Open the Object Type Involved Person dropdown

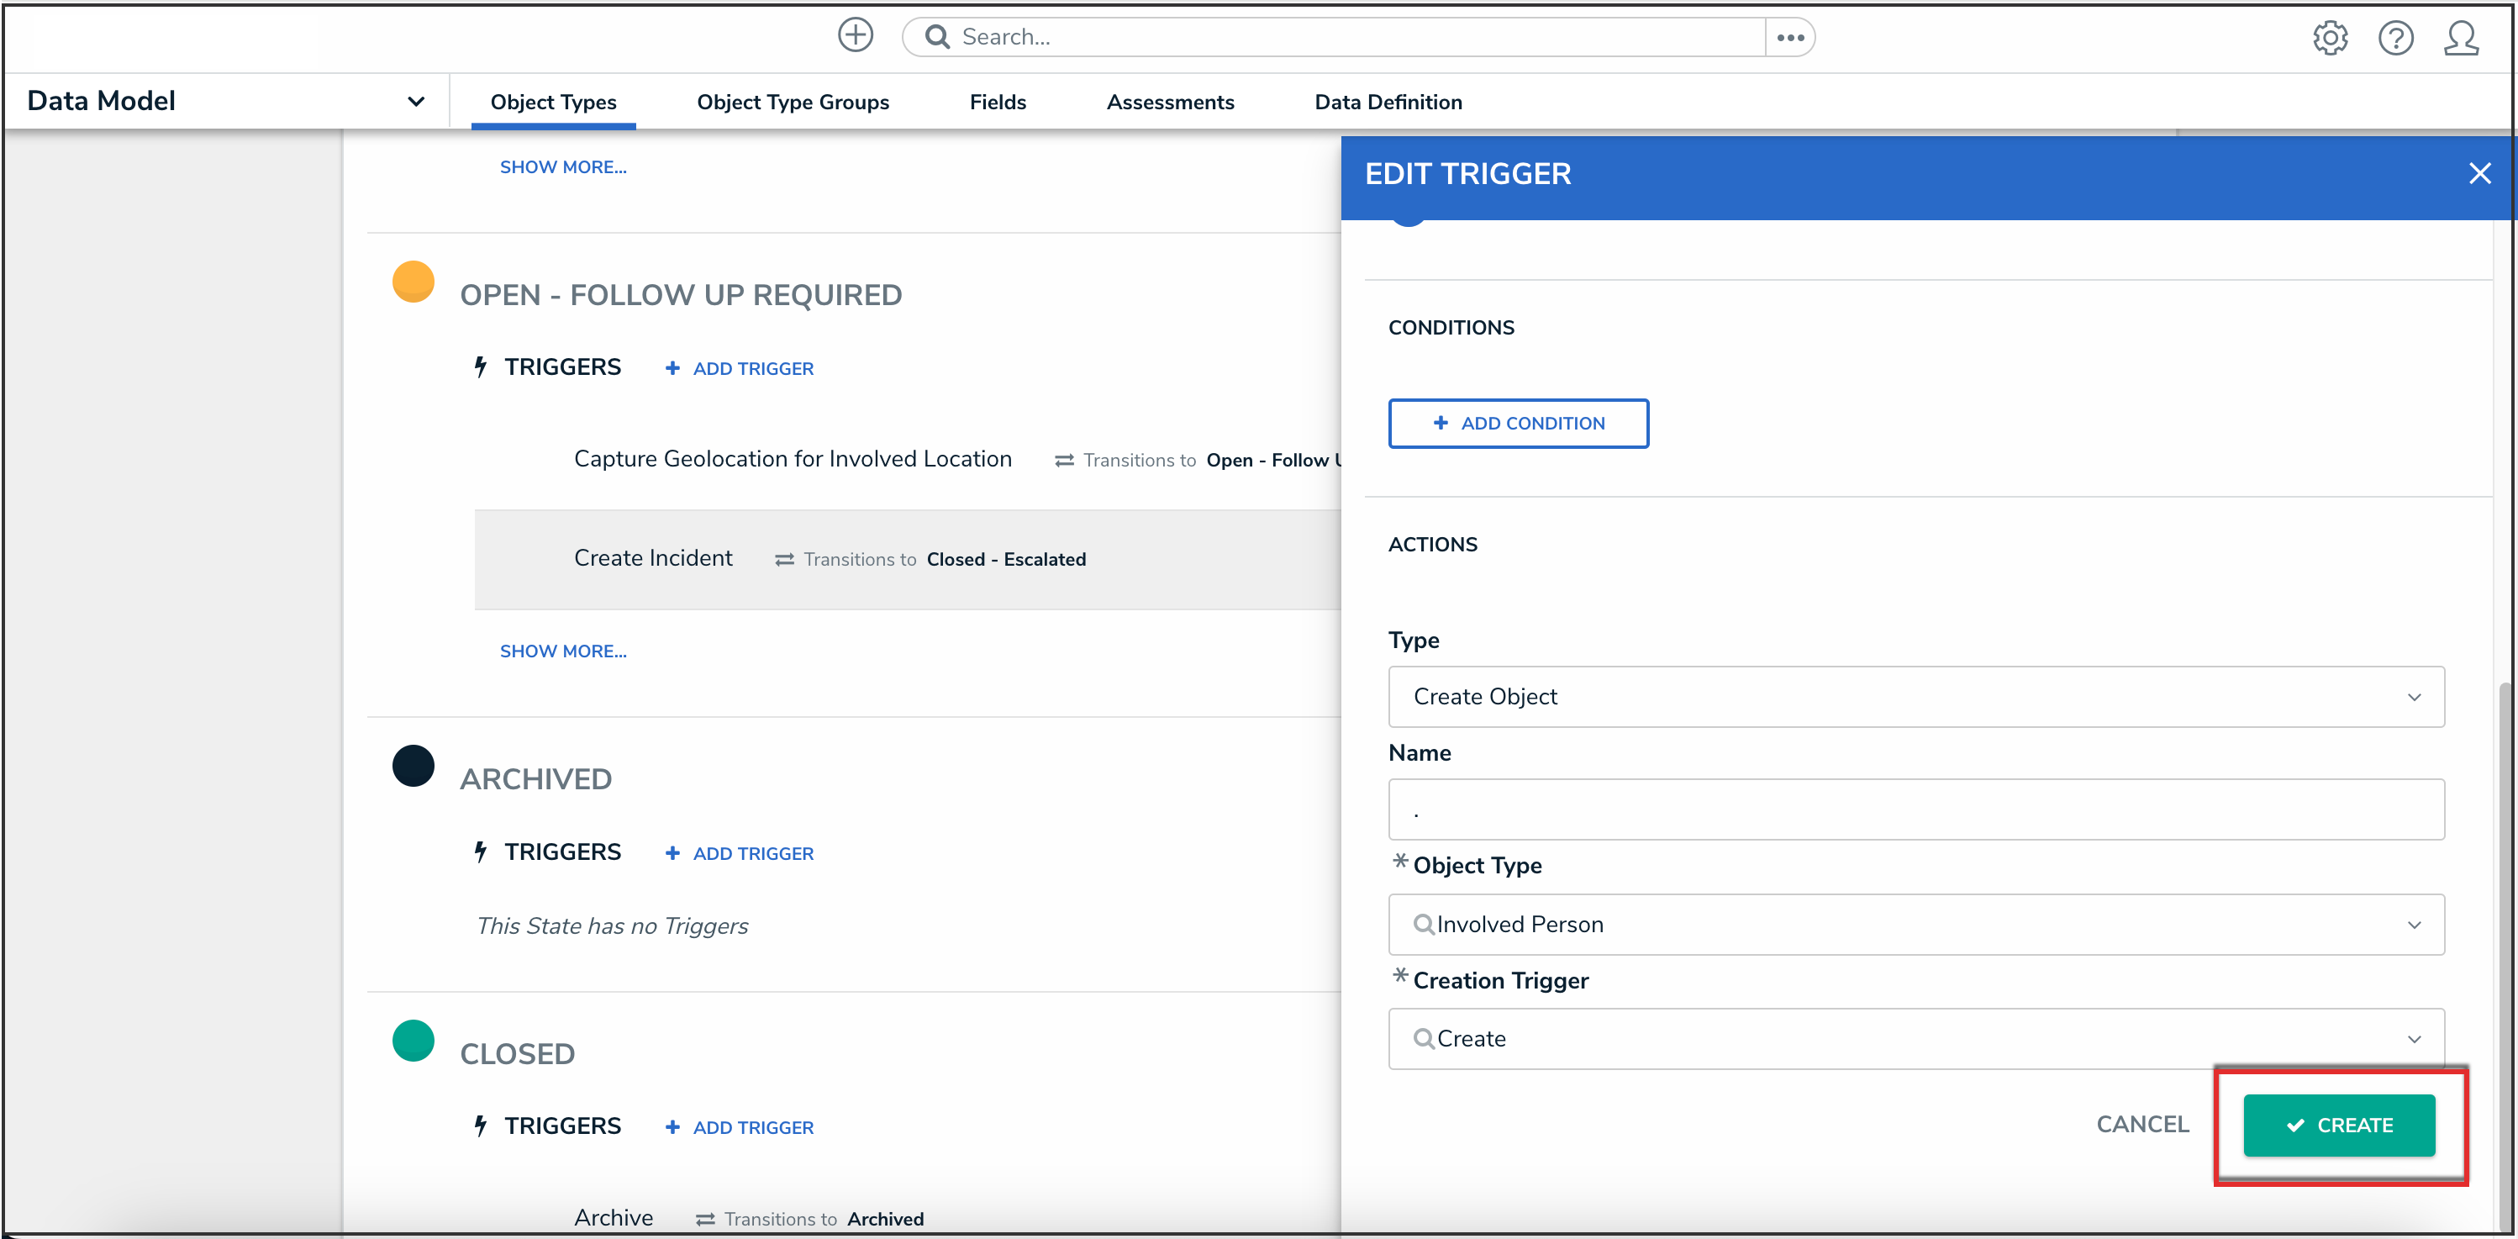coord(1915,924)
